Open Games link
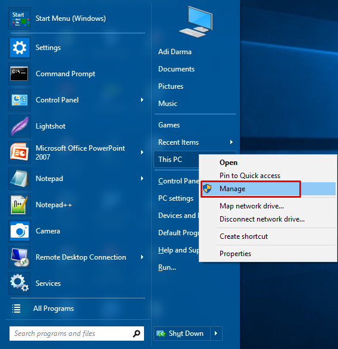The width and height of the screenshot is (338, 349). [169, 125]
